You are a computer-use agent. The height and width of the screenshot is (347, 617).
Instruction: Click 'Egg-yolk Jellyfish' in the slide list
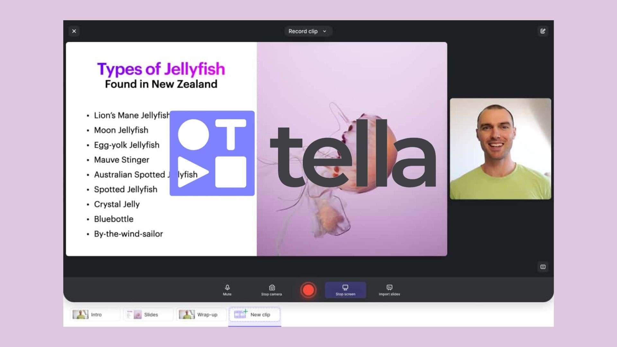pos(127,145)
